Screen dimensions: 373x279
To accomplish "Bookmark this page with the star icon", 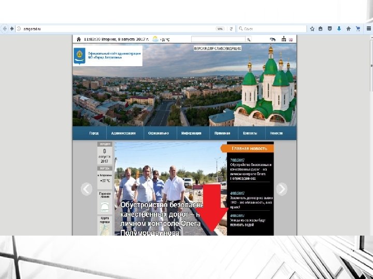I will [x=312, y=29].
